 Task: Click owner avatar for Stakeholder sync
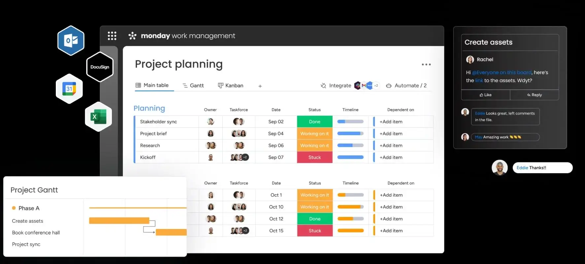(x=211, y=122)
